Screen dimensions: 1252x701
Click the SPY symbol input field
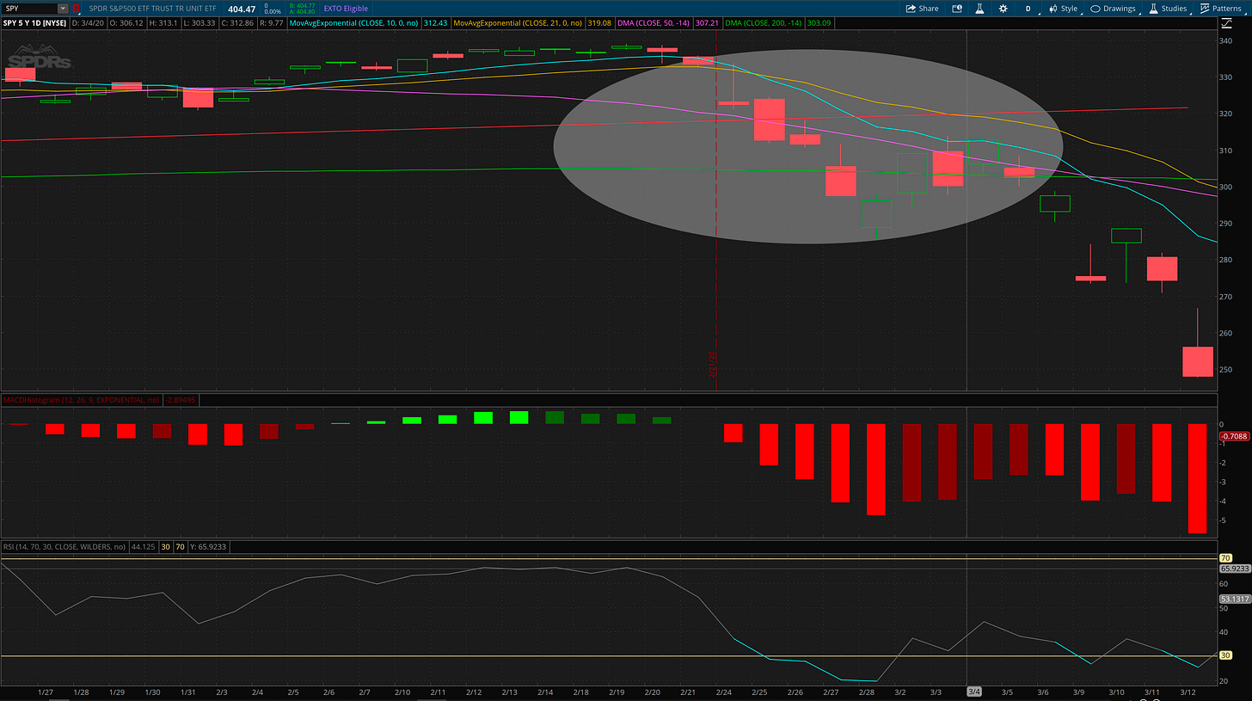click(30, 8)
